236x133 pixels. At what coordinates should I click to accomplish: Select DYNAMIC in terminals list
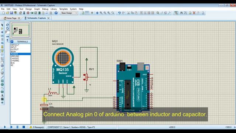click(x=21, y=61)
